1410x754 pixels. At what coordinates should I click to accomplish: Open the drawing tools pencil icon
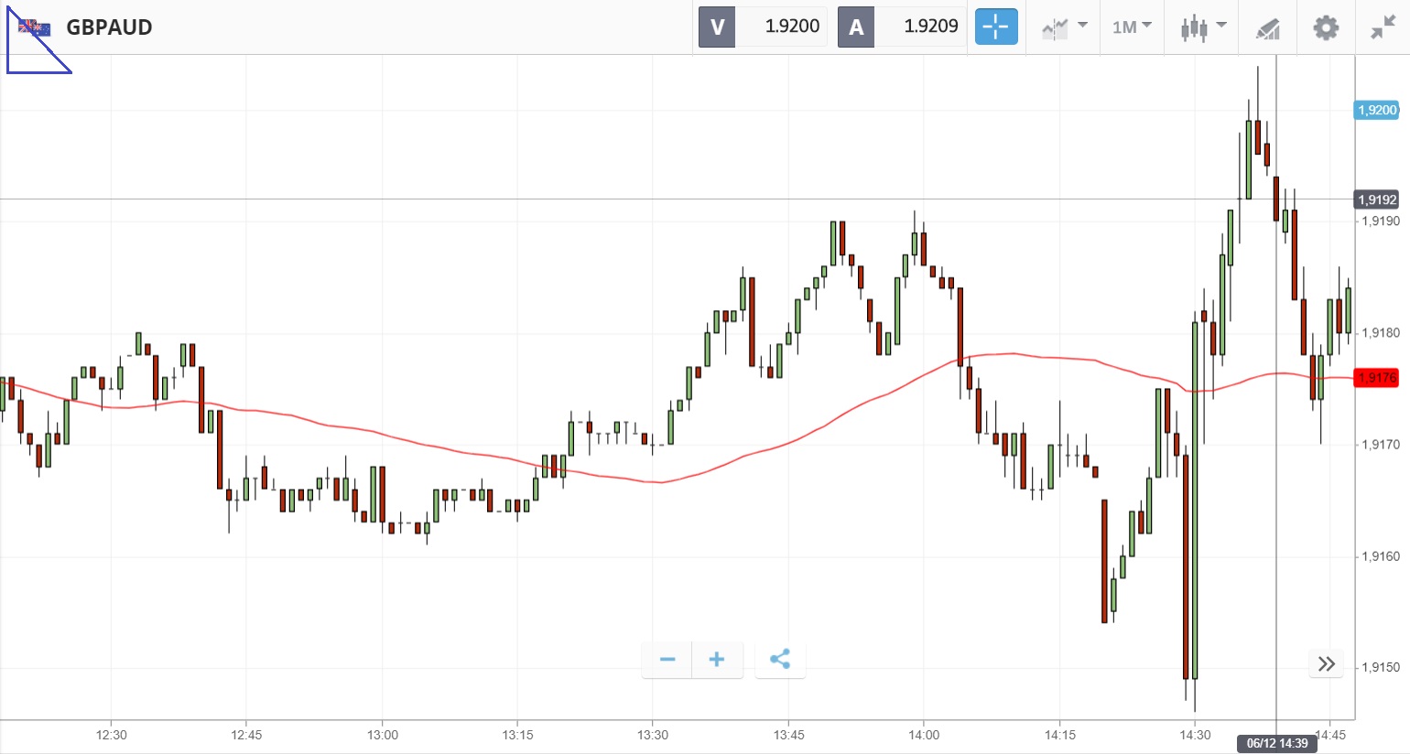(x=1267, y=28)
